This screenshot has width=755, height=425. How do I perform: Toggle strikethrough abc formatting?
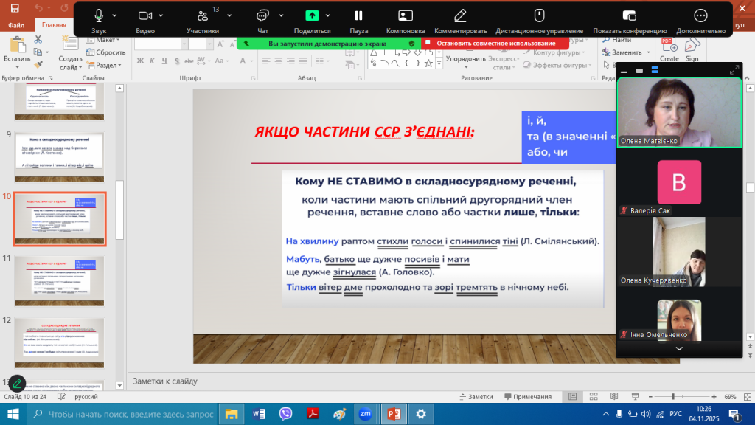pyautogui.click(x=189, y=61)
